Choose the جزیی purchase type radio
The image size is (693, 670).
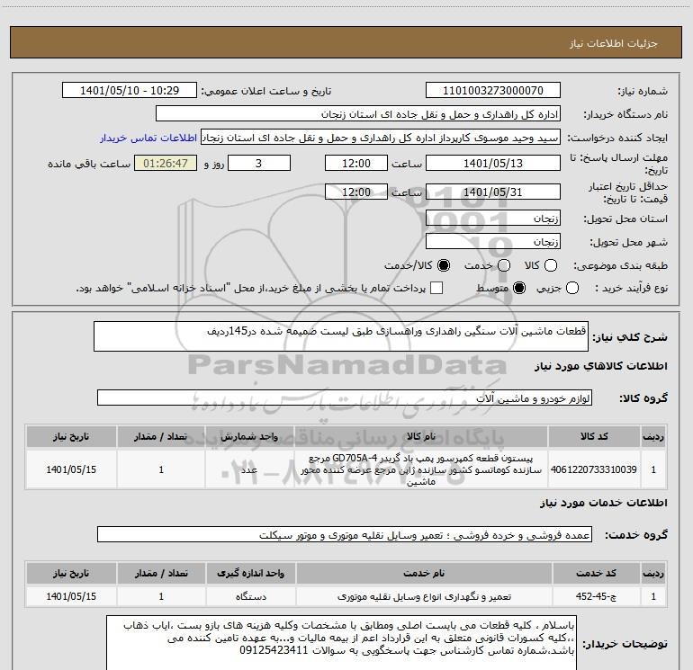[572, 289]
